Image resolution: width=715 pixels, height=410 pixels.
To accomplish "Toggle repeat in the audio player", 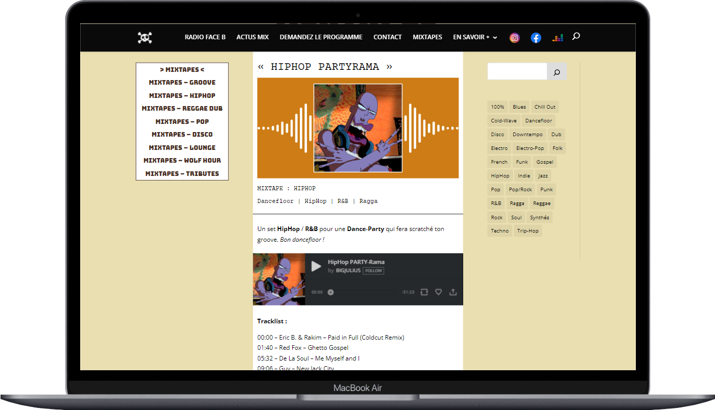I will pos(424,292).
